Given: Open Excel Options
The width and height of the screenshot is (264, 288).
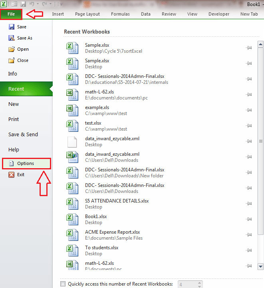Looking at the screenshot, I should (26, 163).
